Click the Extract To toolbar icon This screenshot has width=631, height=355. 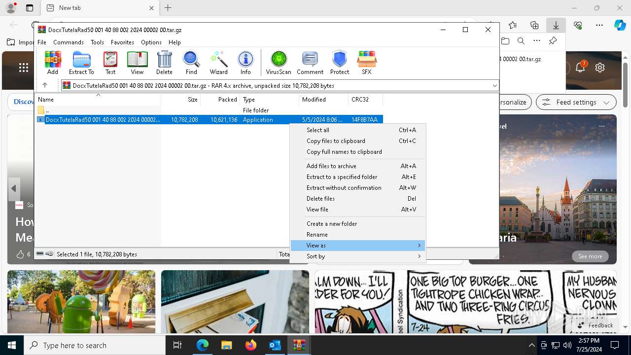coord(81,63)
